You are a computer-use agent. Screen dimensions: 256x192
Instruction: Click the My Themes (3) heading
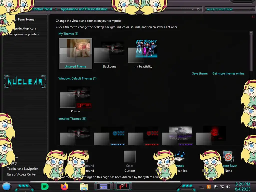(x=68, y=34)
